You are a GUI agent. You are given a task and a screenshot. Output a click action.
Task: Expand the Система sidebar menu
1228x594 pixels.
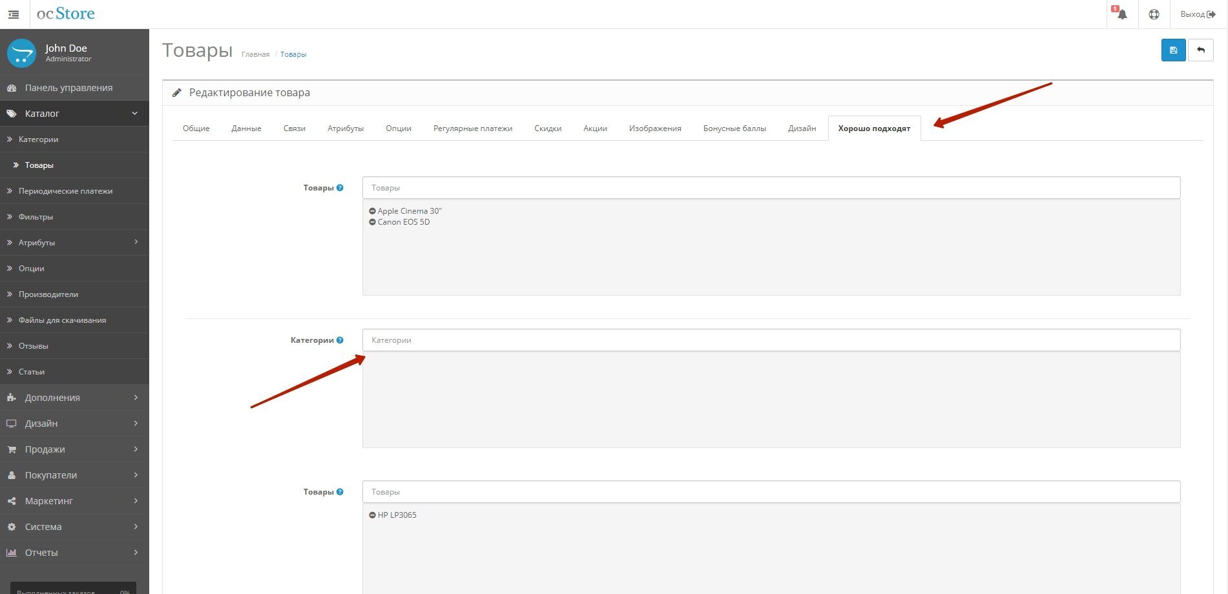tap(74, 527)
